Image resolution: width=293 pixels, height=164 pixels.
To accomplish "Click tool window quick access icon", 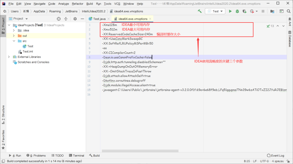I will tap(3, 161).
